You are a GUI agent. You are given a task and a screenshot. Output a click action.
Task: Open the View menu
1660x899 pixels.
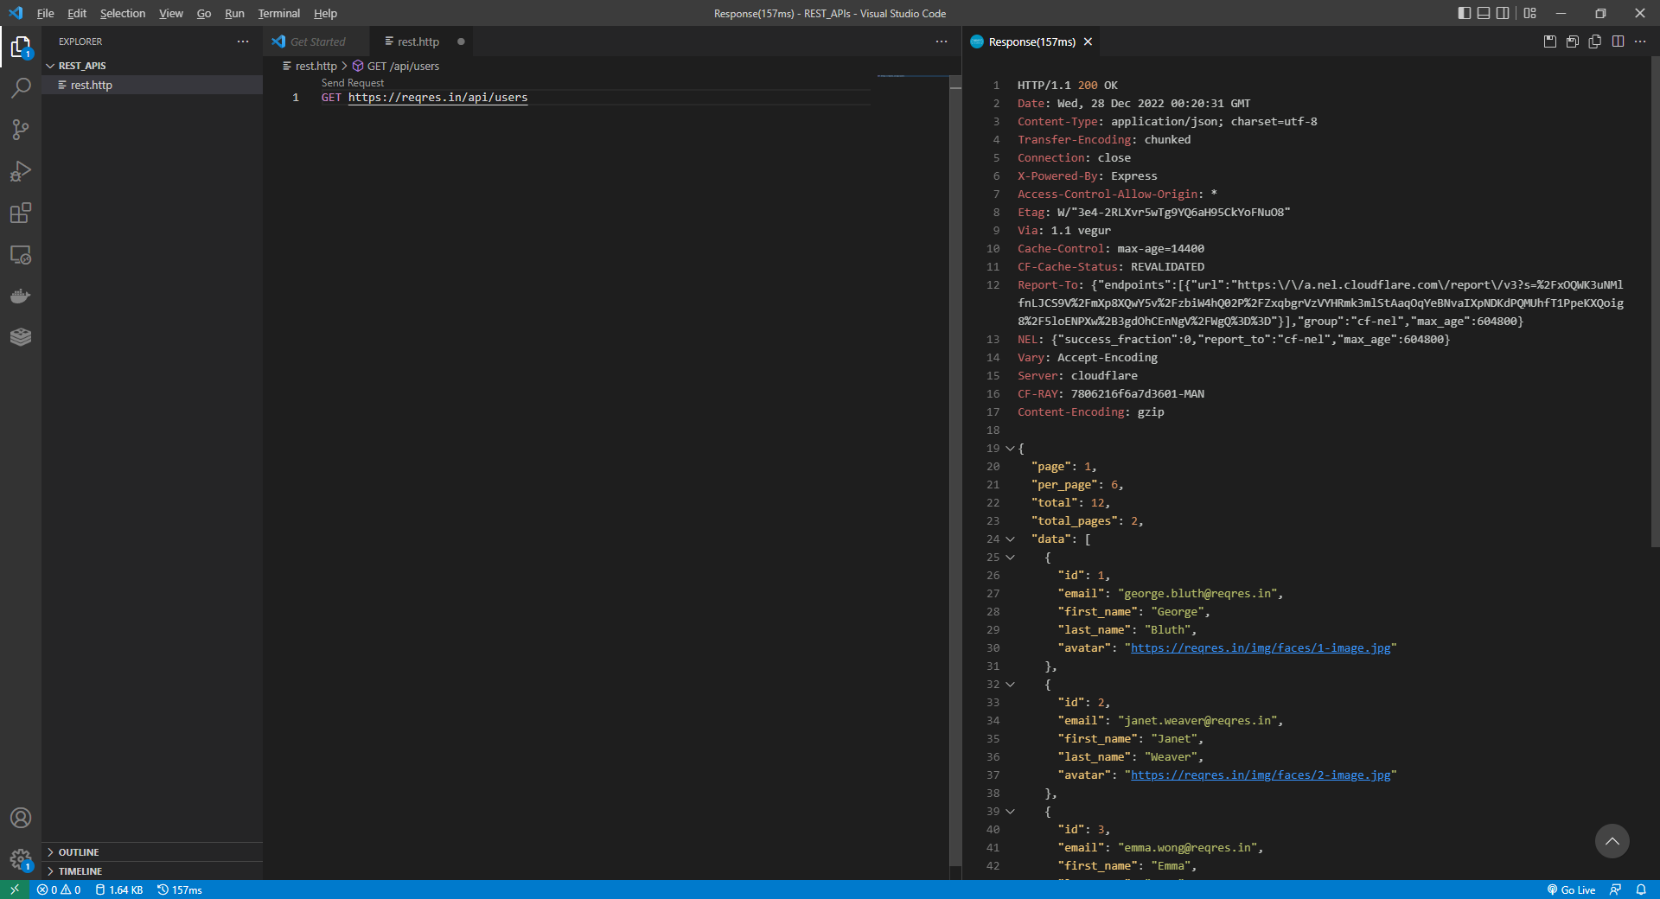coord(171,13)
